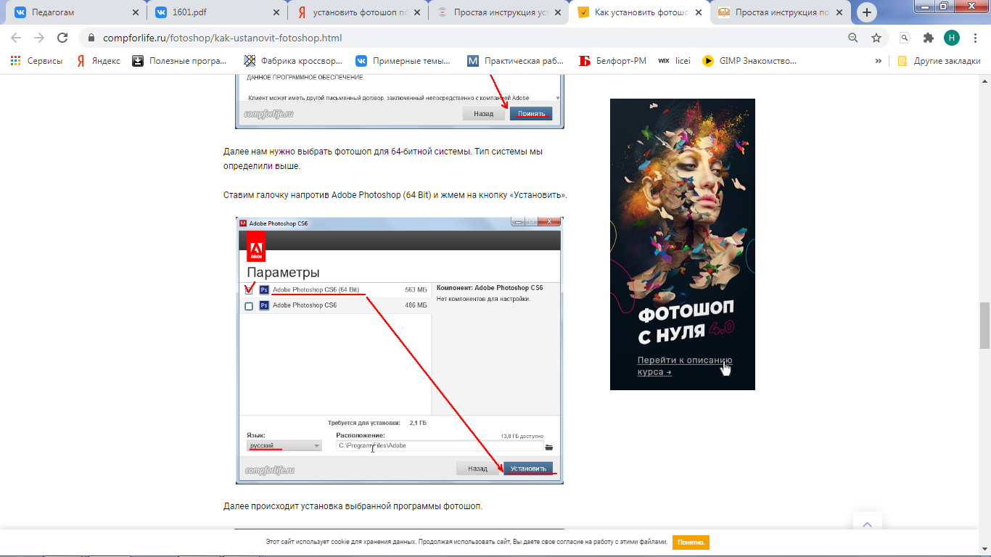Click the Параметры heading in the installer
Viewport: 991px width, 557px height.
click(x=283, y=273)
